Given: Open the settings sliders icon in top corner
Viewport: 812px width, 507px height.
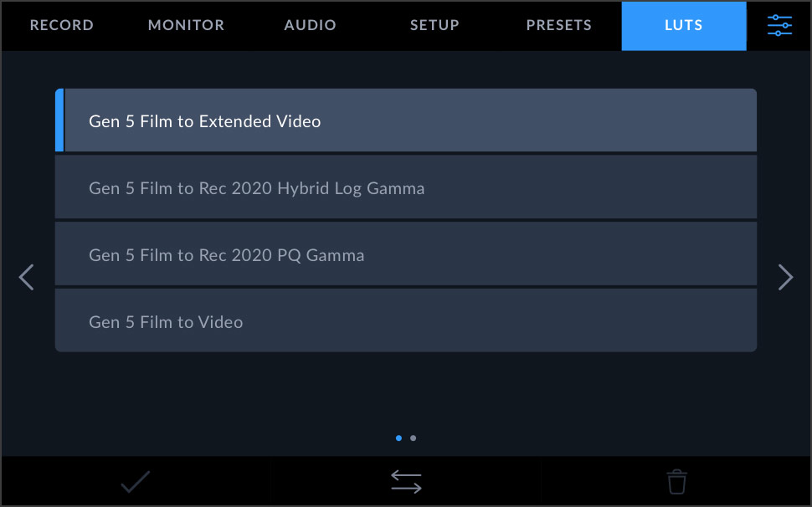Looking at the screenshot, I should tap(779, 25).
